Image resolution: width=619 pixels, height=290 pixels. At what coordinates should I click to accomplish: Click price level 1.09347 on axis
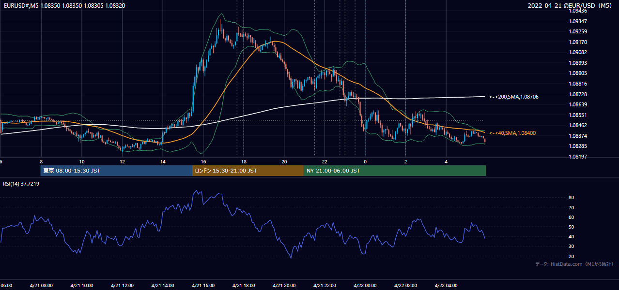[x=578, y=21]
